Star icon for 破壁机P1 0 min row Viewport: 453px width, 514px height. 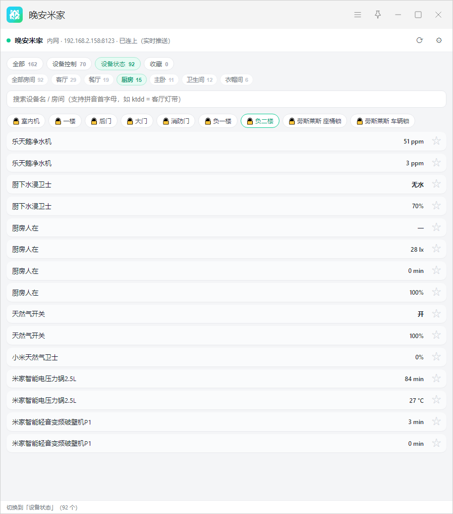(436, 443)
